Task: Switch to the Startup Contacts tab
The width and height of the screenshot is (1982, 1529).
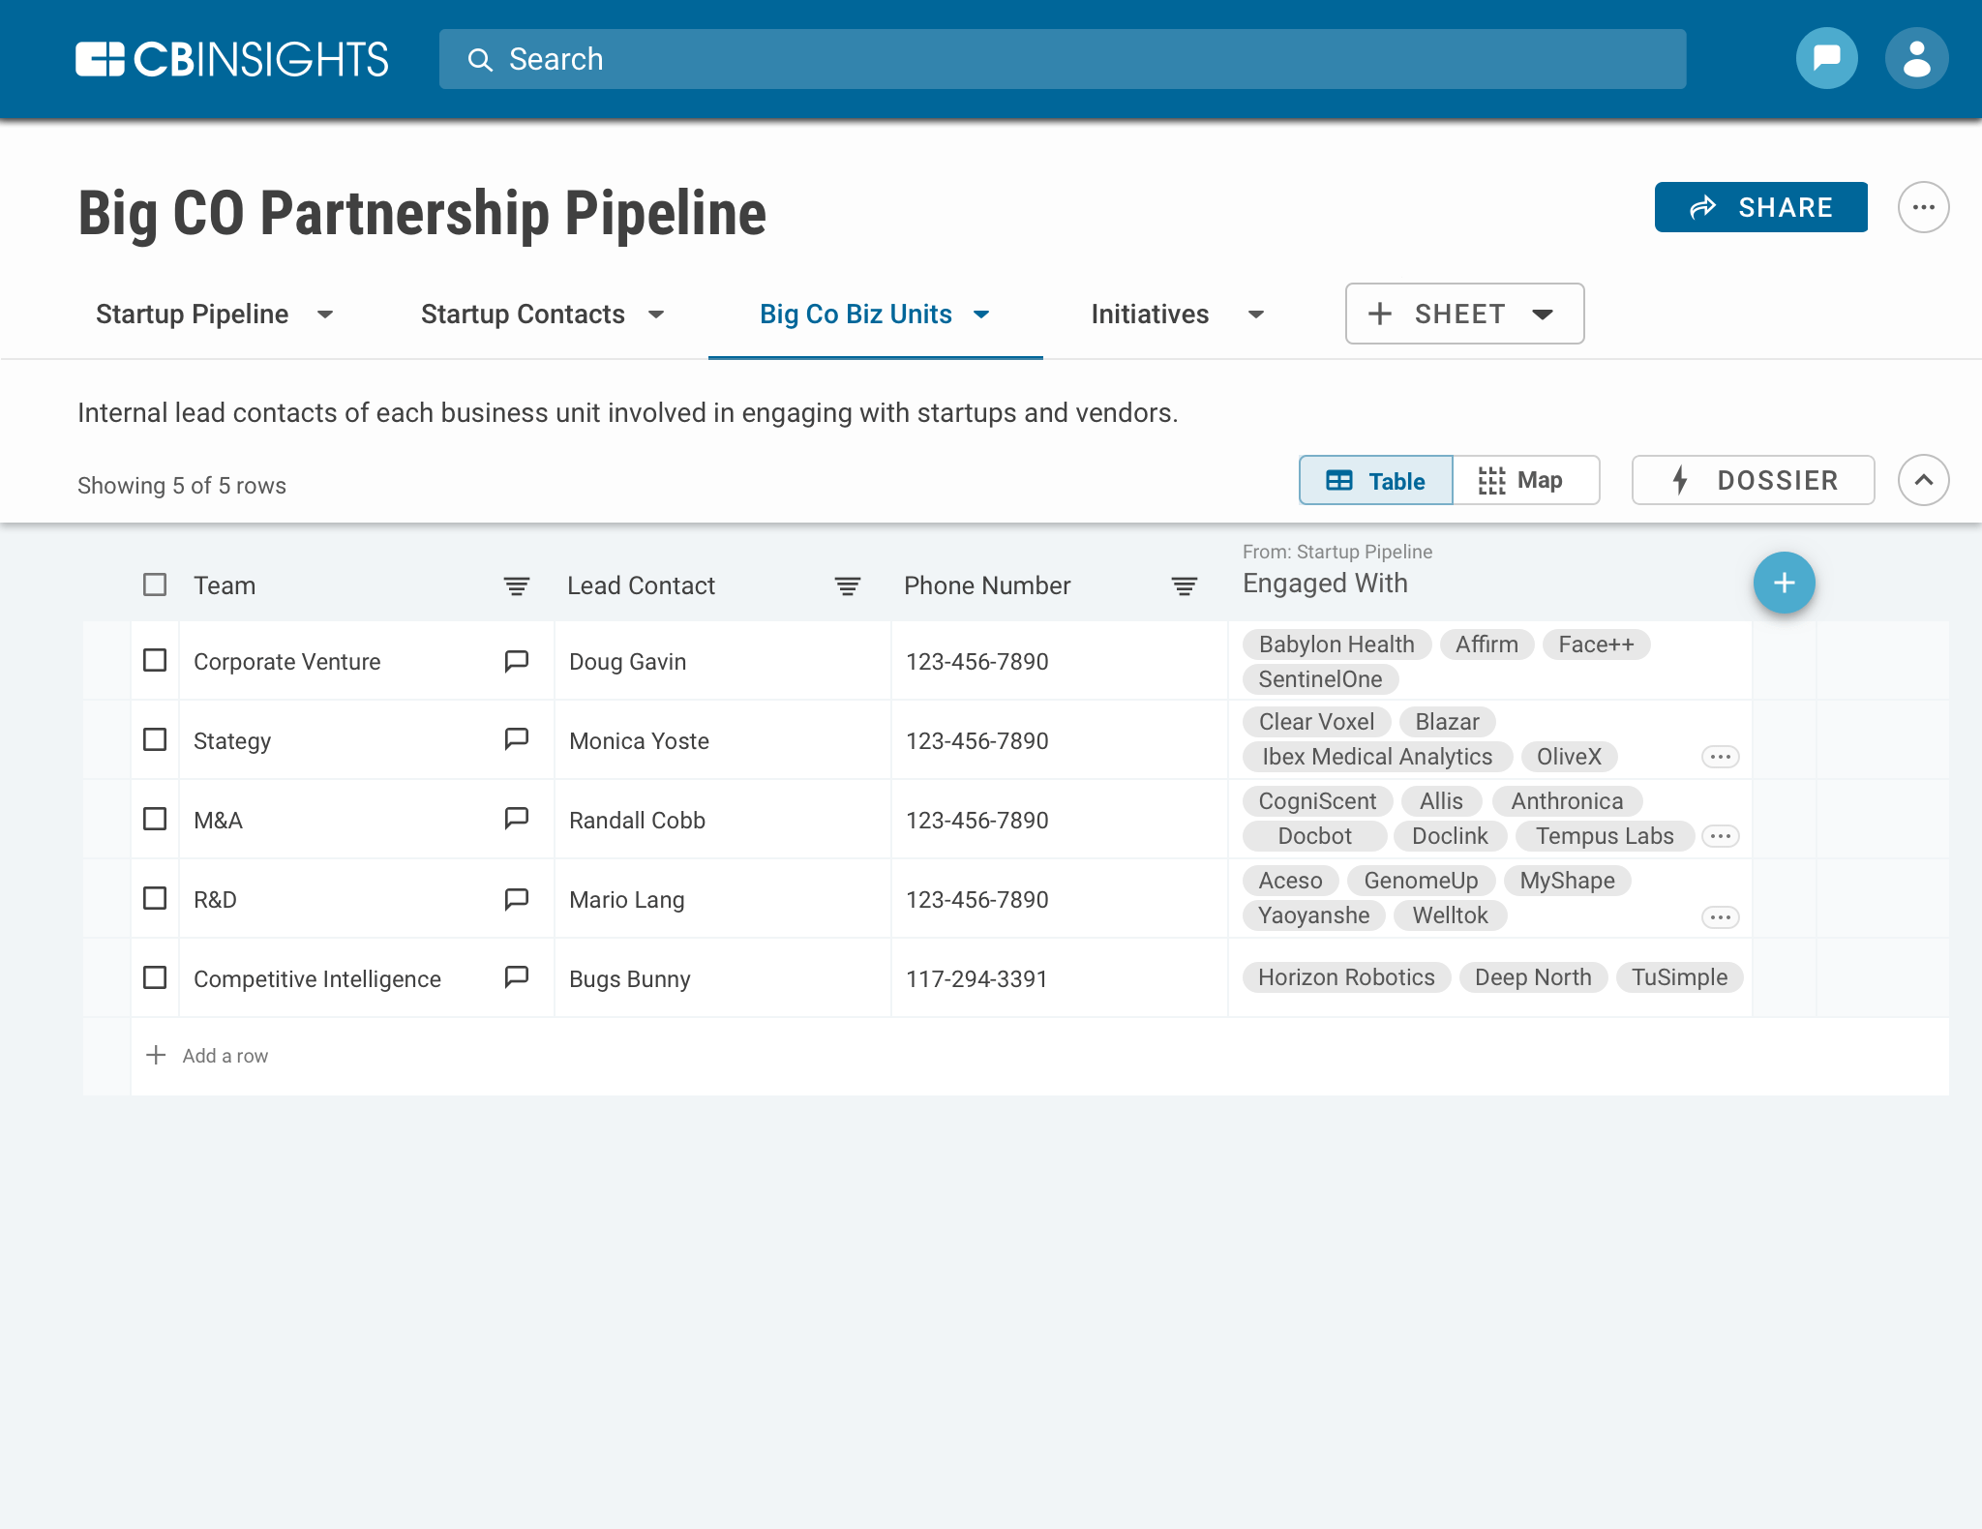Action: click(x=523, y=315)
